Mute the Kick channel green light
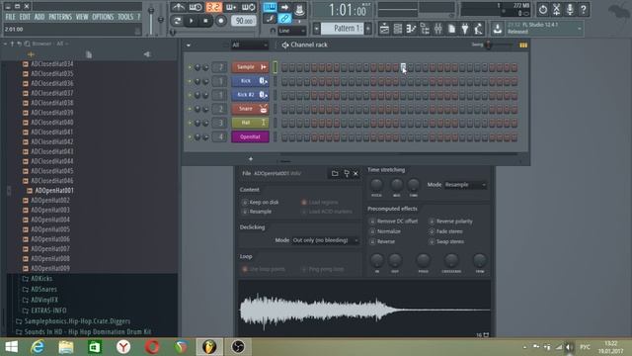 coord(190,81)
